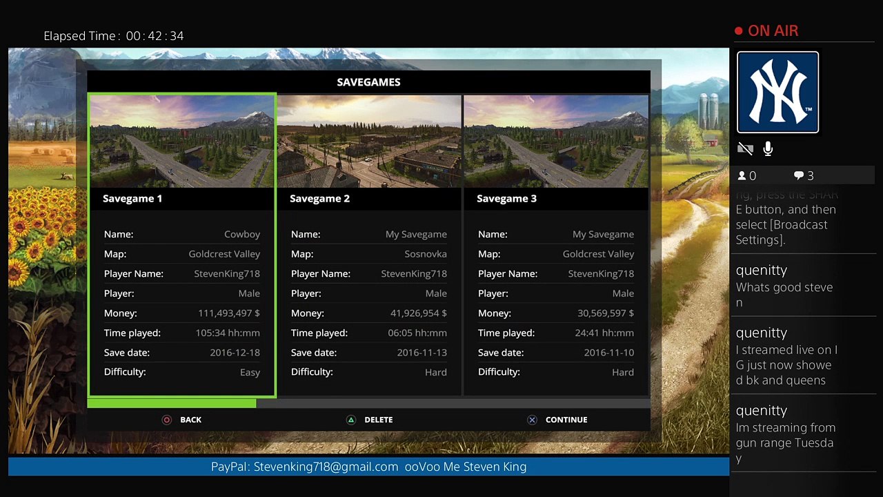Click the money value 111,493,497 $
This screenshot has height=497, width=883.
(x=229, y=313)
